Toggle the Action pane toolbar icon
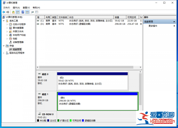 27,12
